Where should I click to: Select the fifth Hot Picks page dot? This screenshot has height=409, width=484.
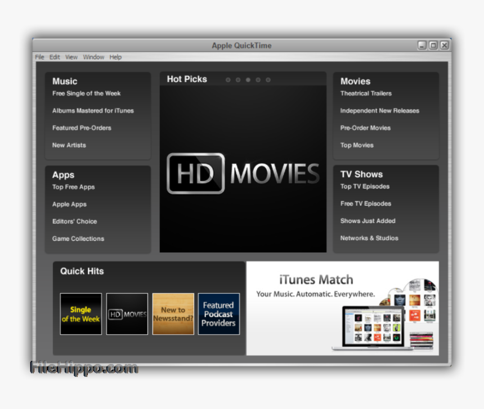268,80
